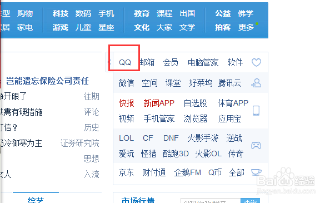Go to 课堂

tap(173, 83)
